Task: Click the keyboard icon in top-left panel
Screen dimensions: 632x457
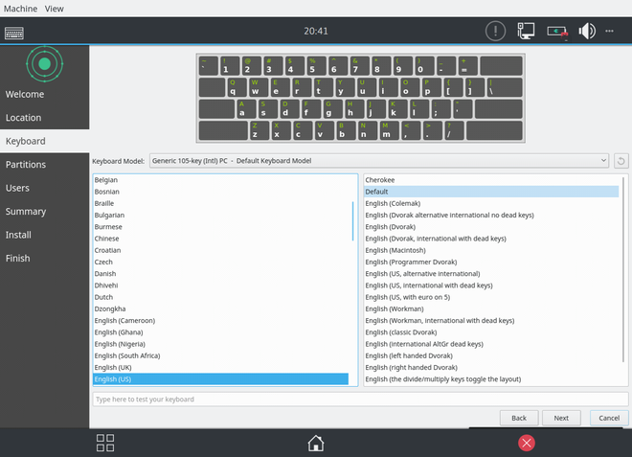Action: click(13, 31)
